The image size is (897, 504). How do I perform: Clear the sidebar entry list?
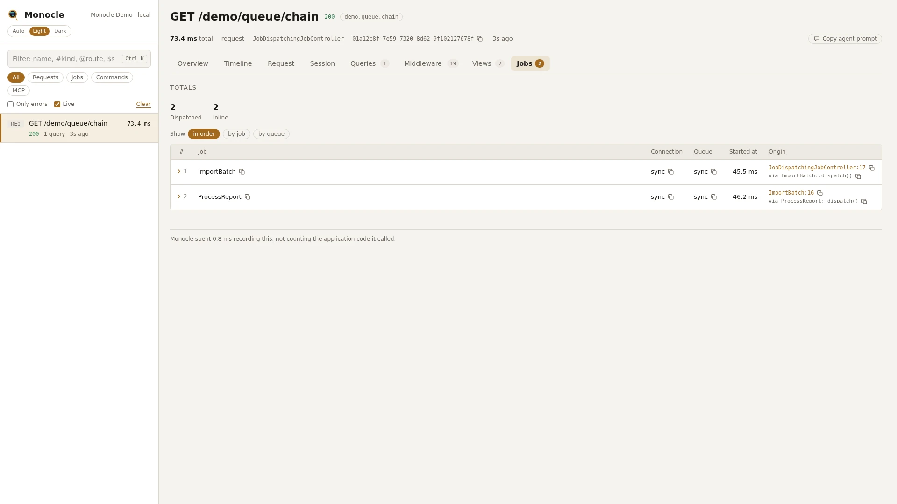[x=143, y=105]
